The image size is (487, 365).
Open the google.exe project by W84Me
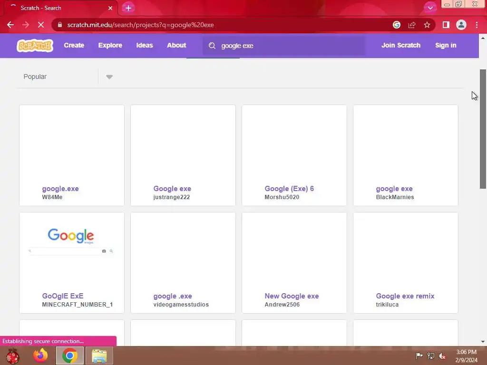click(x=60, y=189)
